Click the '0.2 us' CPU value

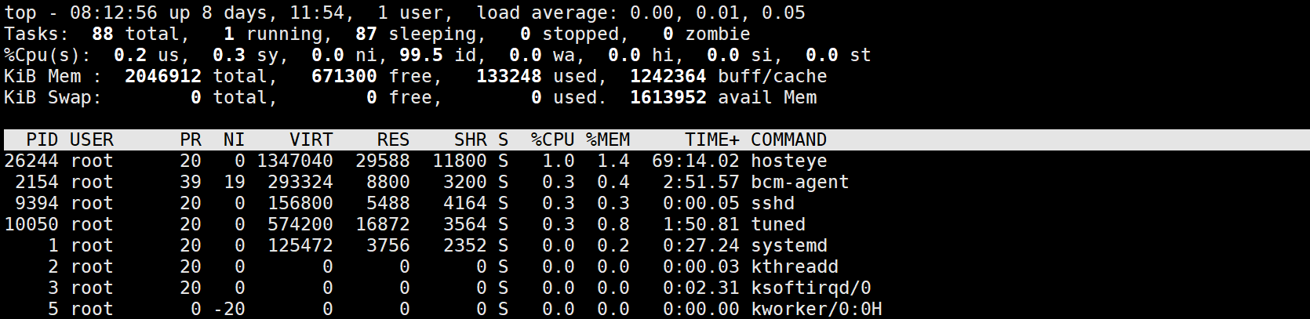147,56
